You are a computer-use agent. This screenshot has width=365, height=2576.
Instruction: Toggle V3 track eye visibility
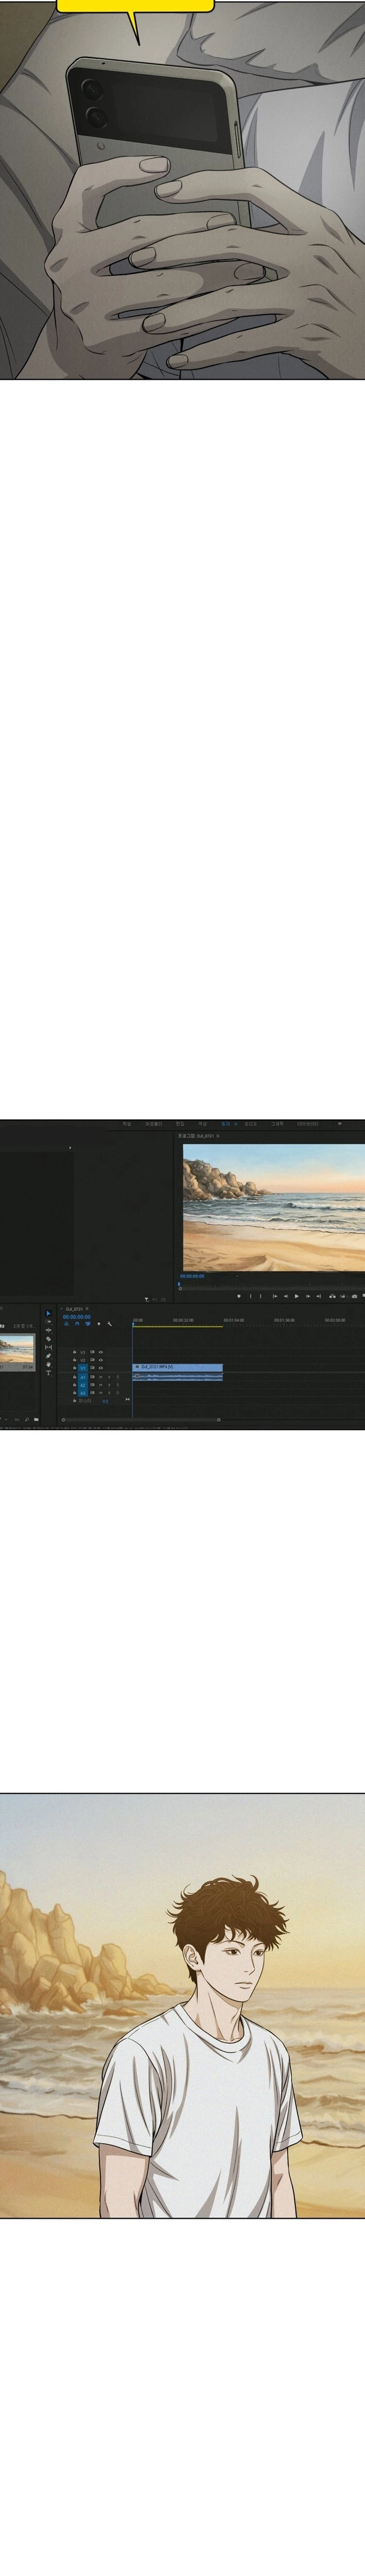100,1351
